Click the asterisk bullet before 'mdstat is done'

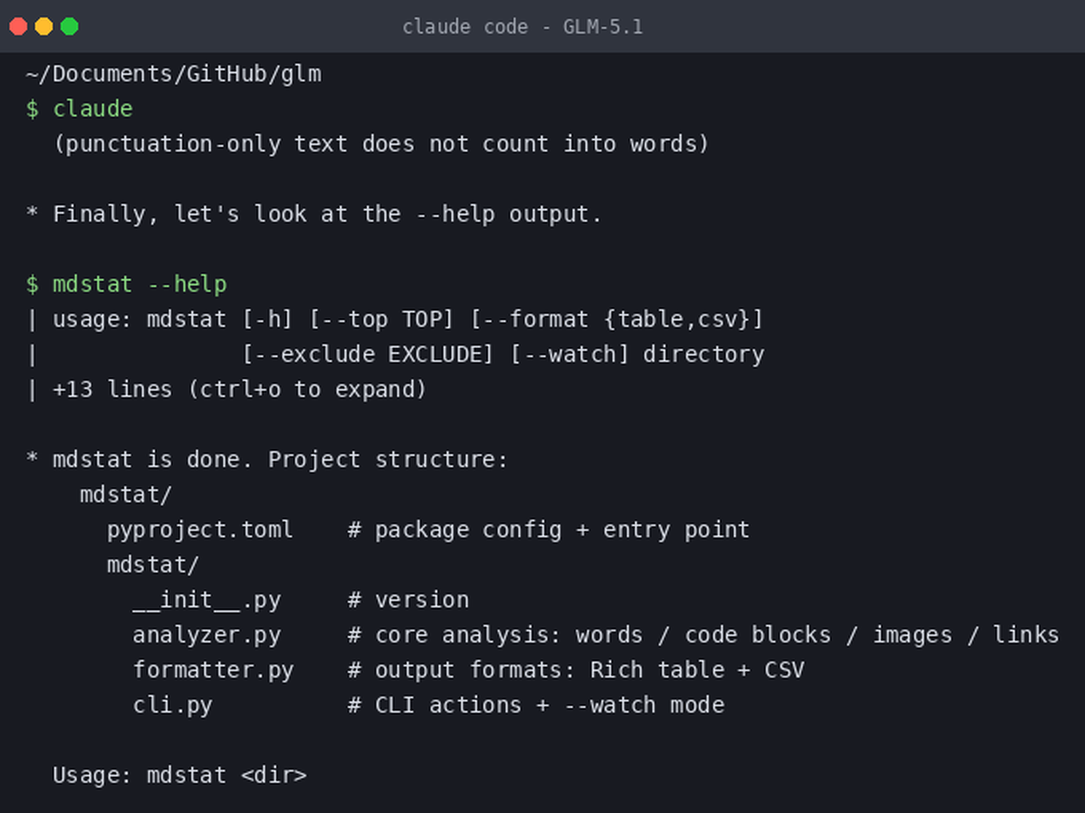pyautogui.click(x=32, y=458)
